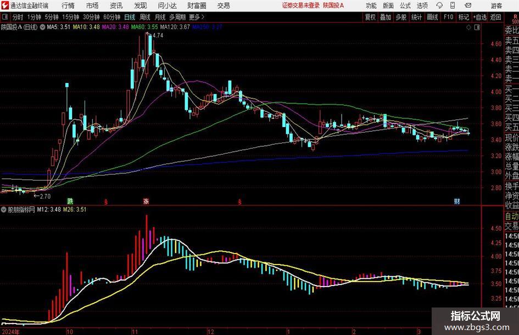Click the 返回 button
The width and height of the screenshot is (519, 335).
pos(496,17)
